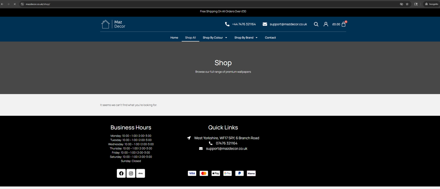Expand the Shop By Colour dropdown
This screenshot has height=189, width=440.
[215, 38]
